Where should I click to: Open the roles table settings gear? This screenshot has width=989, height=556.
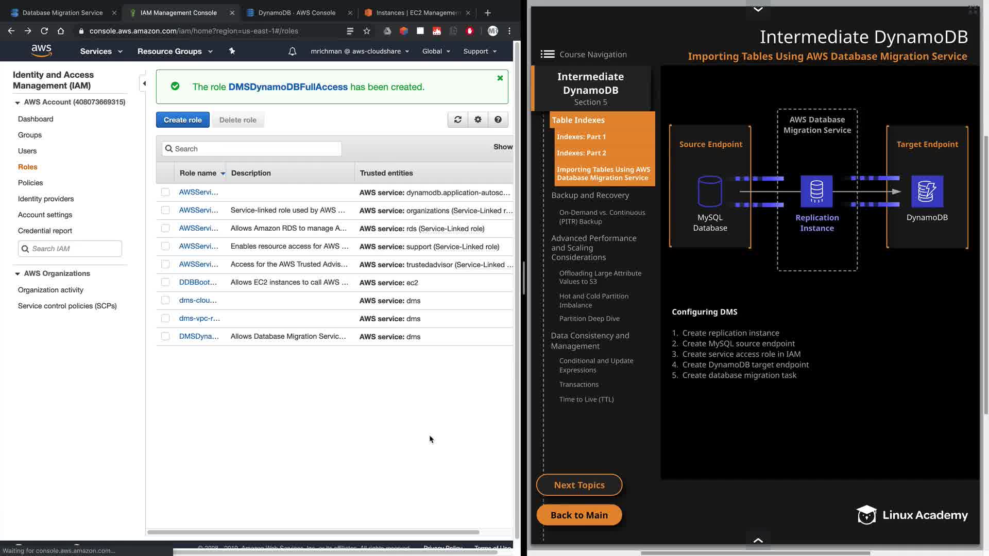pyautogui.click(x=478, y=119)
